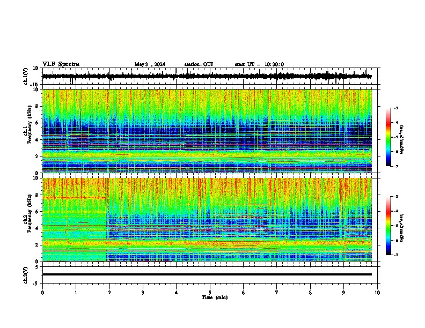The width and height of the screenshot is (425, 328).
Task: Click the "-7" label on ch.2 color scale
Action: pyautogui.click(x=395, y=255)
